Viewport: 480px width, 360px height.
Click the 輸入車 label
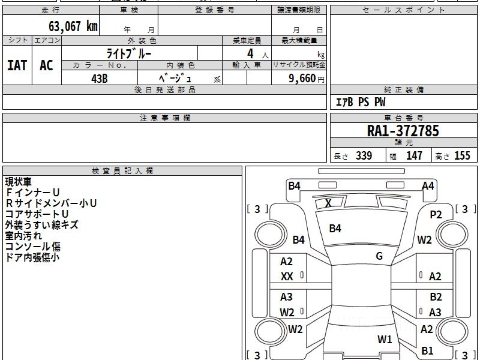pyautogui.click(x=247, y=65)
